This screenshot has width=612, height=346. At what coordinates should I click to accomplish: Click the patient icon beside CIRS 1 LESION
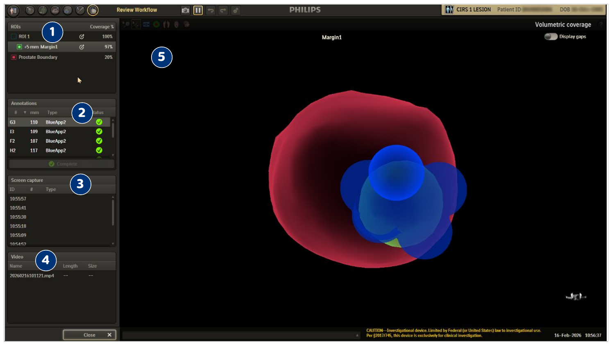[x=449, y=9]
